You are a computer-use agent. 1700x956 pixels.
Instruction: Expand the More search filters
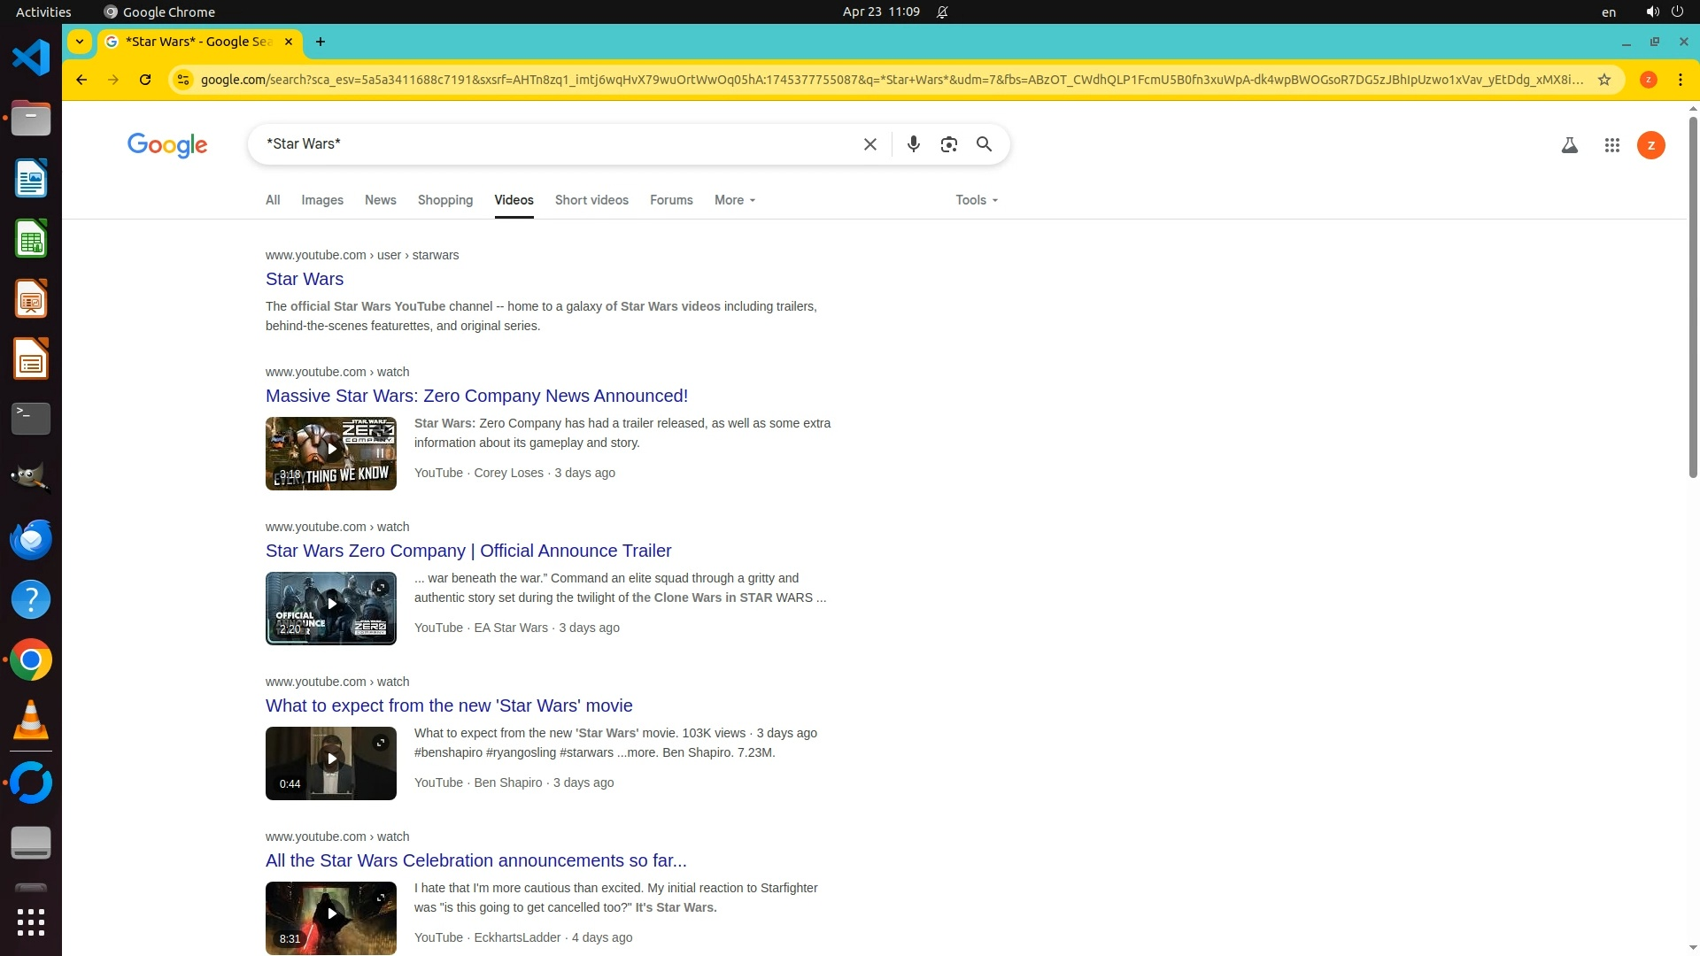734,200
